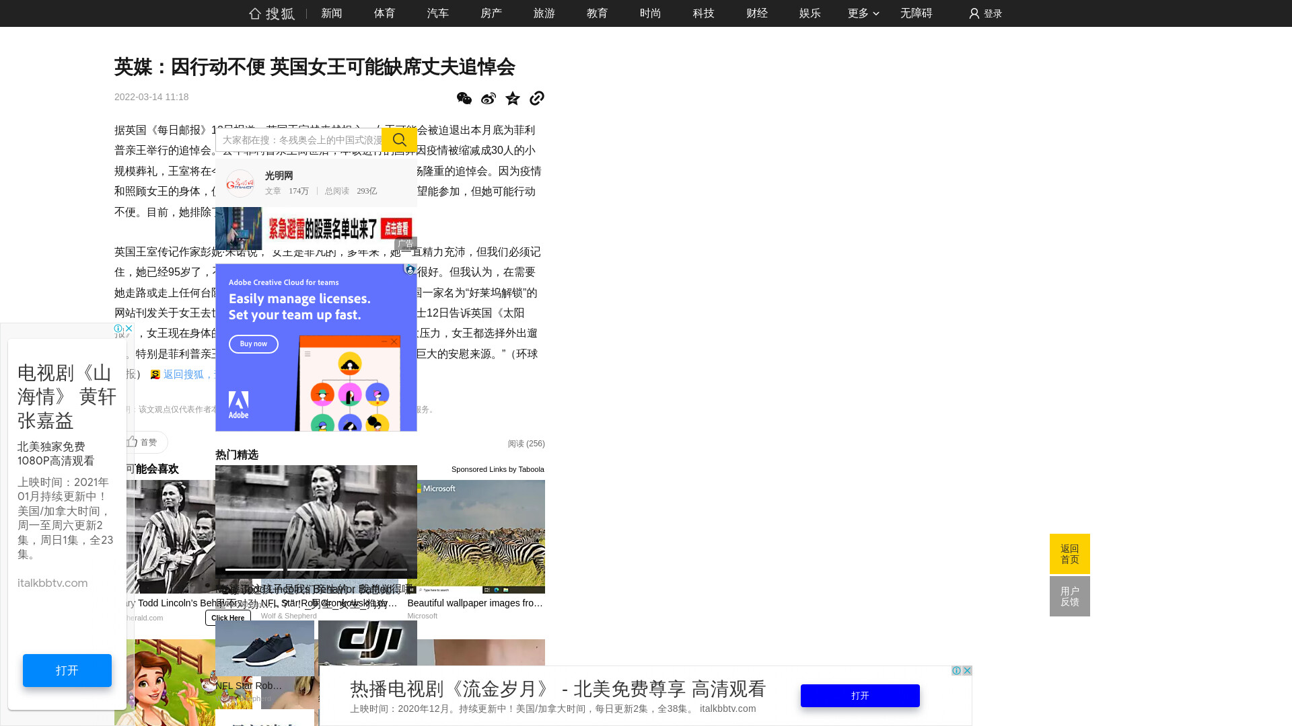Click 打开 button in left side ad
Screen dimensions: 1292x726
pos(67,670)
